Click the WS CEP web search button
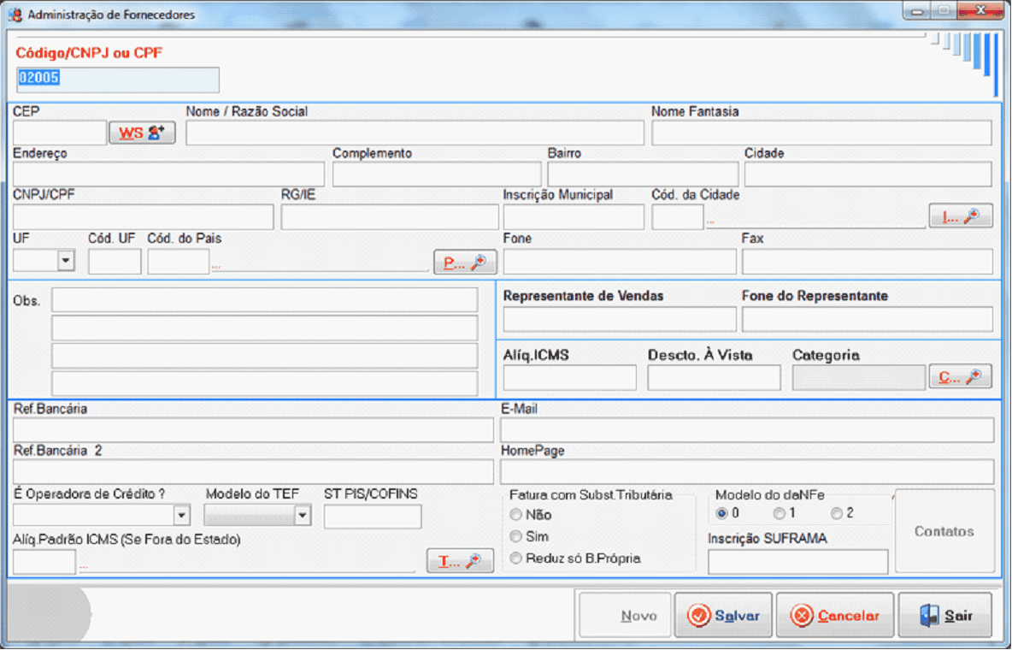This screenshot has height=650, width=1012. (142, 133)
